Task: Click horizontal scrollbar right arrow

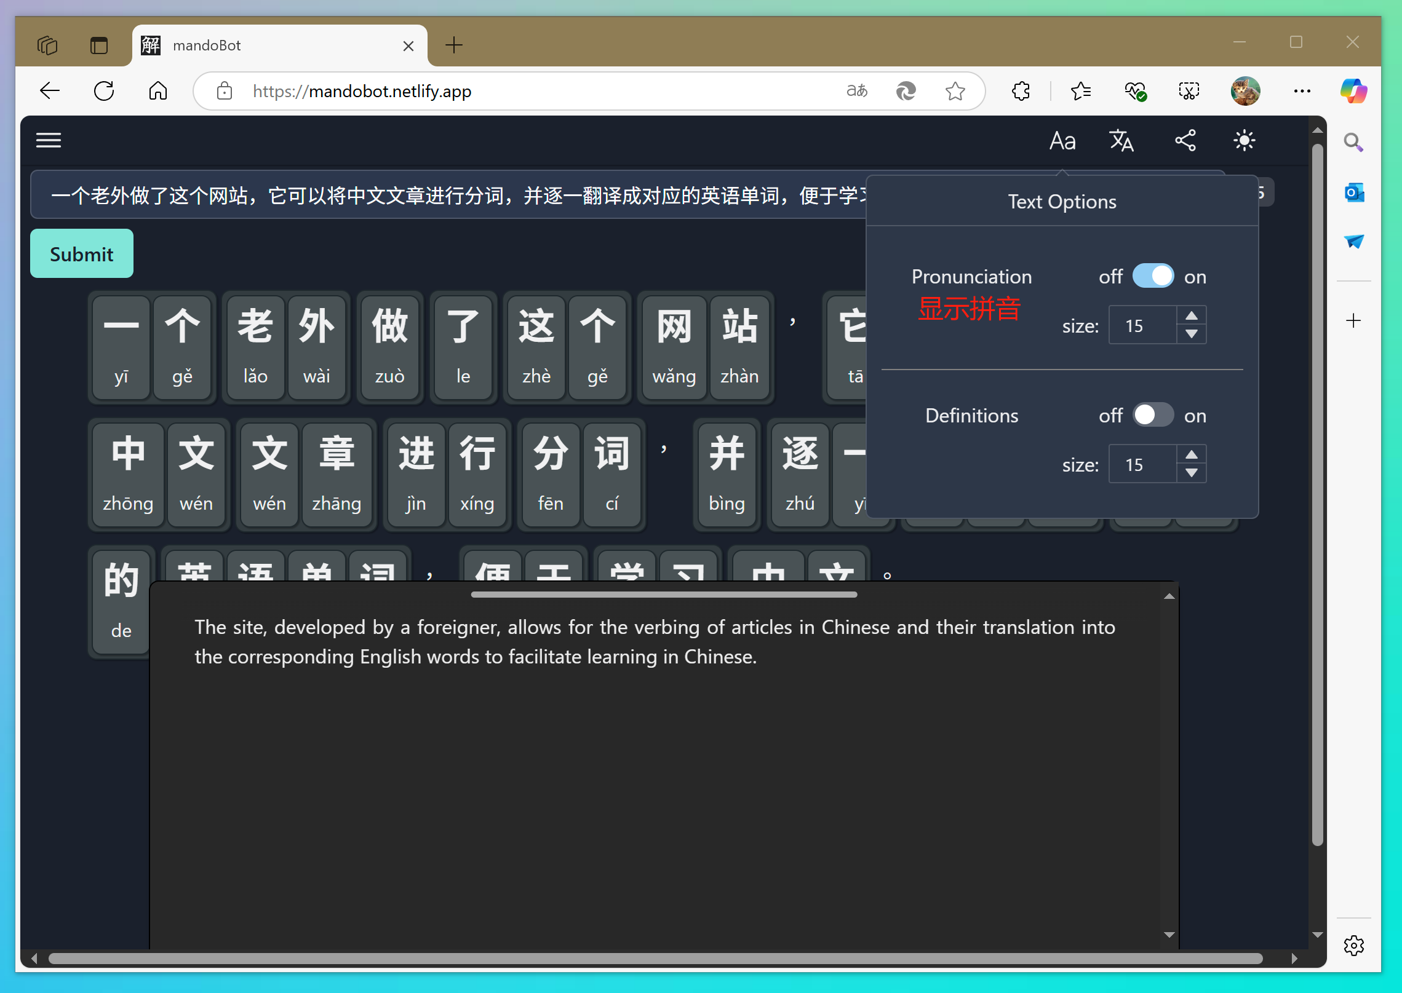Action: click(x=1294, y=958)
